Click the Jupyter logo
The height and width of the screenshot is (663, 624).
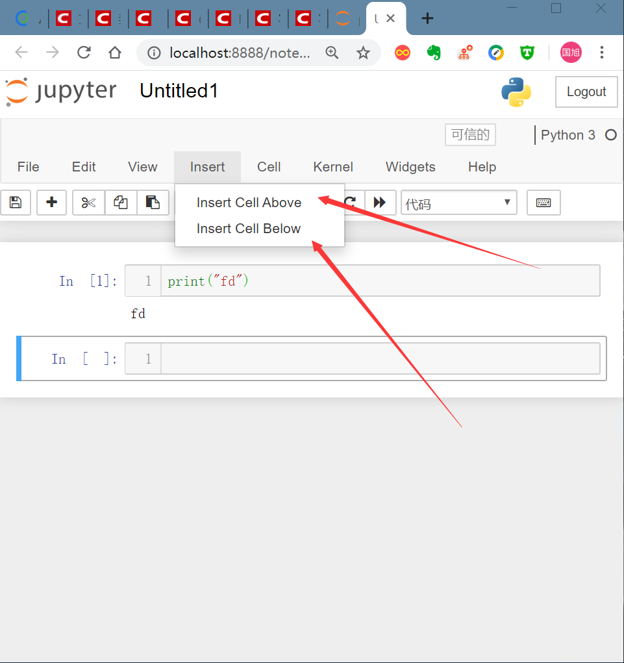point(60,91)
